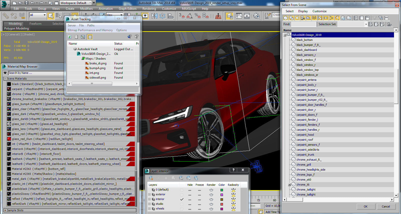This screenshot has width=401, height=214.
Task: Switch Asset Tracking to table view
Action: coord(90,37)
